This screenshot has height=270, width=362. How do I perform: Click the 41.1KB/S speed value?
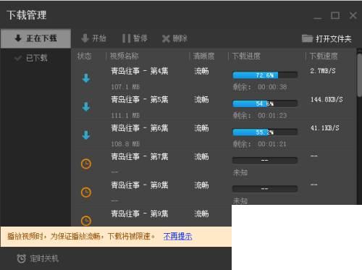click(325, 128)
